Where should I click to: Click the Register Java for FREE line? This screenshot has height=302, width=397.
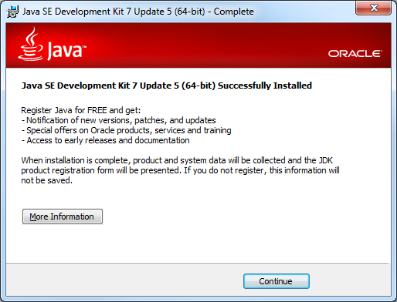(x=81, y=110)
